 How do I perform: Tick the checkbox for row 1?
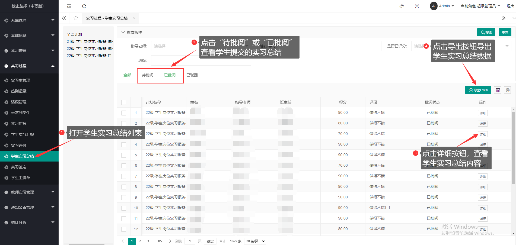pos(124,113)
